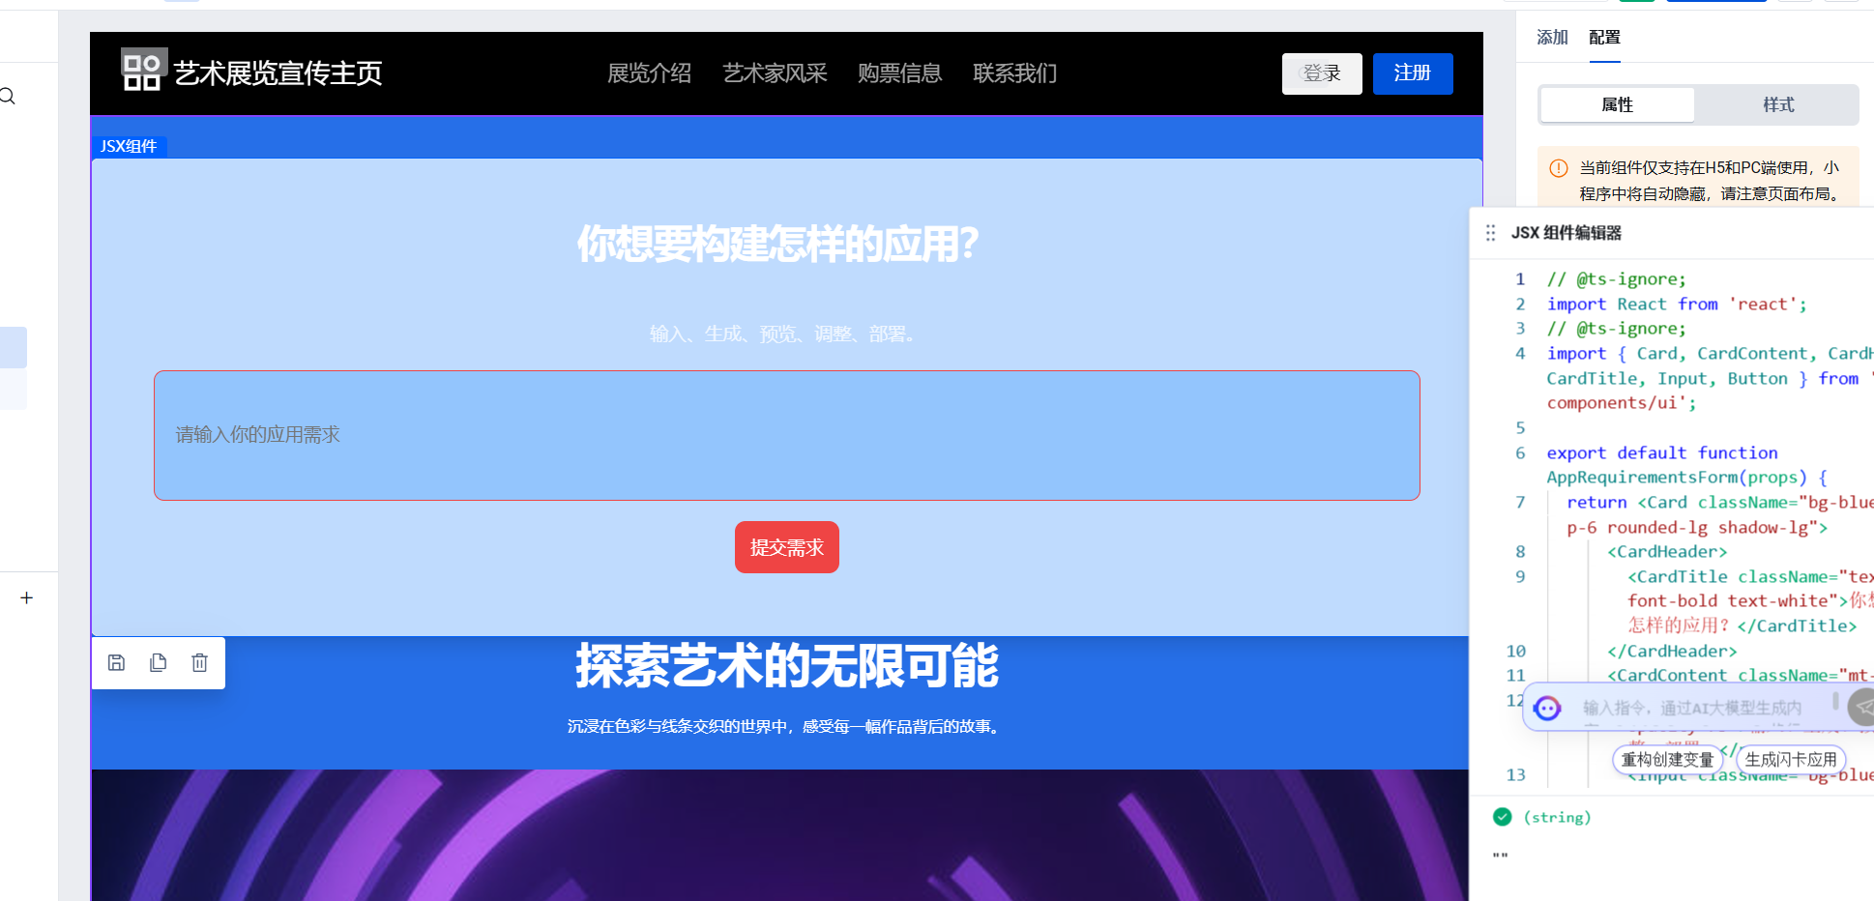Viewport: 1874px width, 901px height.
Task: Click the (string) type result text
Action: point(1557,818)
